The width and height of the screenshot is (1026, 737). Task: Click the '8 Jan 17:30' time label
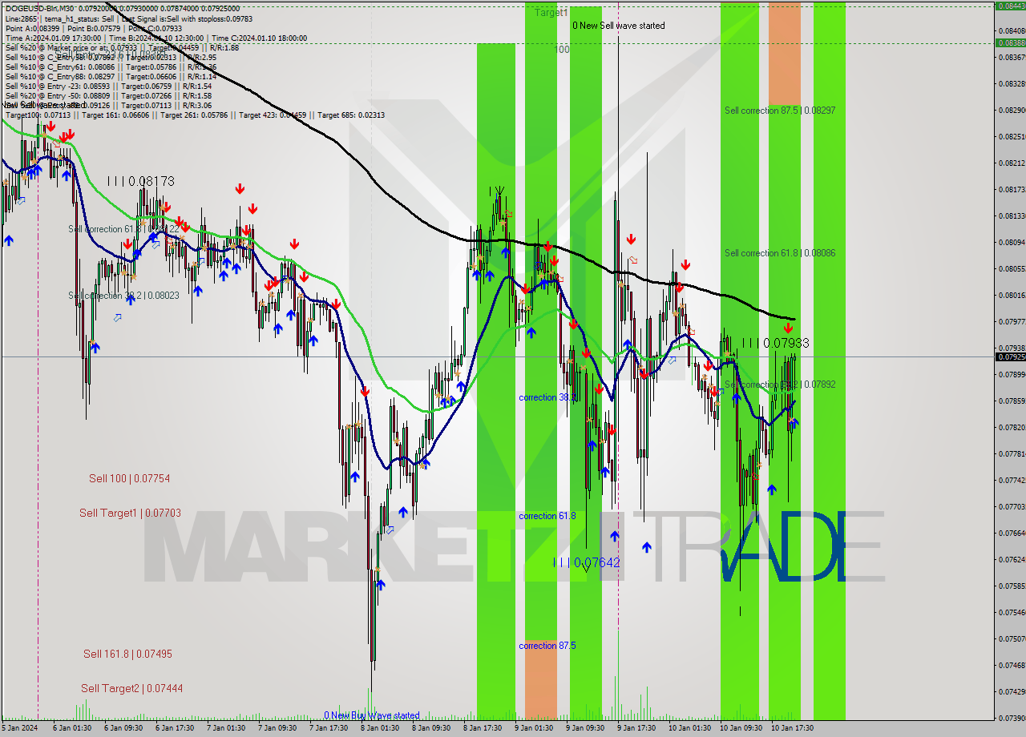(483, 728)
